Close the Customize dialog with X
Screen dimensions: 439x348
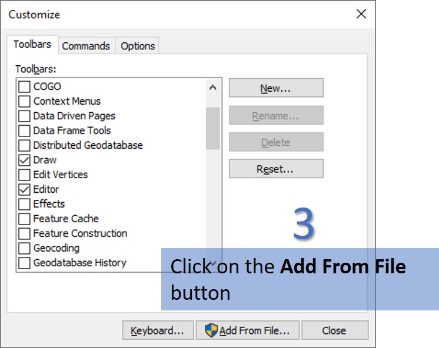pos(361,14)
